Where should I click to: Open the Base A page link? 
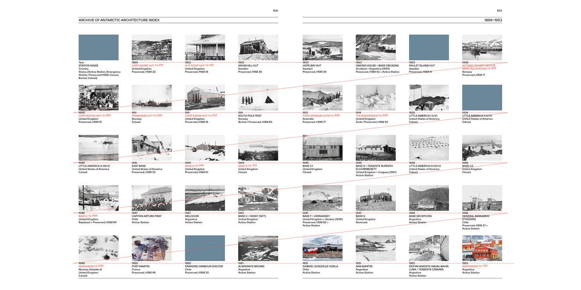(194, 166)
